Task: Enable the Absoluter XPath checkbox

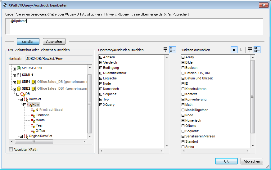Action: tap(11, 150)
